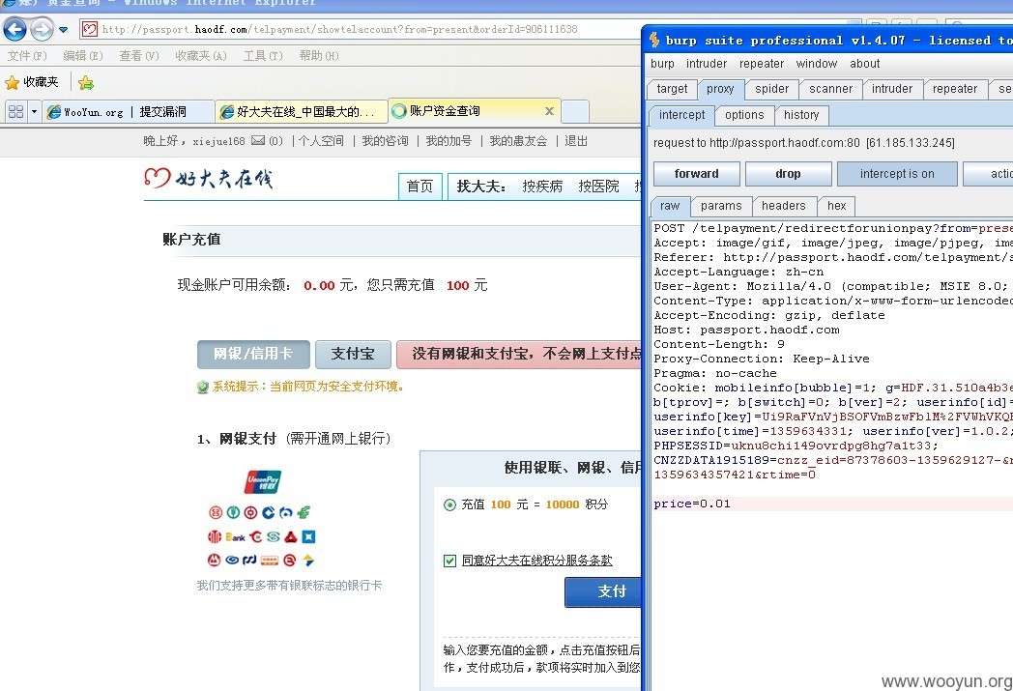Screen dimensions: 1013x691
Task: Select the 充值 100 元 radio option
Action: click(449, 505)
